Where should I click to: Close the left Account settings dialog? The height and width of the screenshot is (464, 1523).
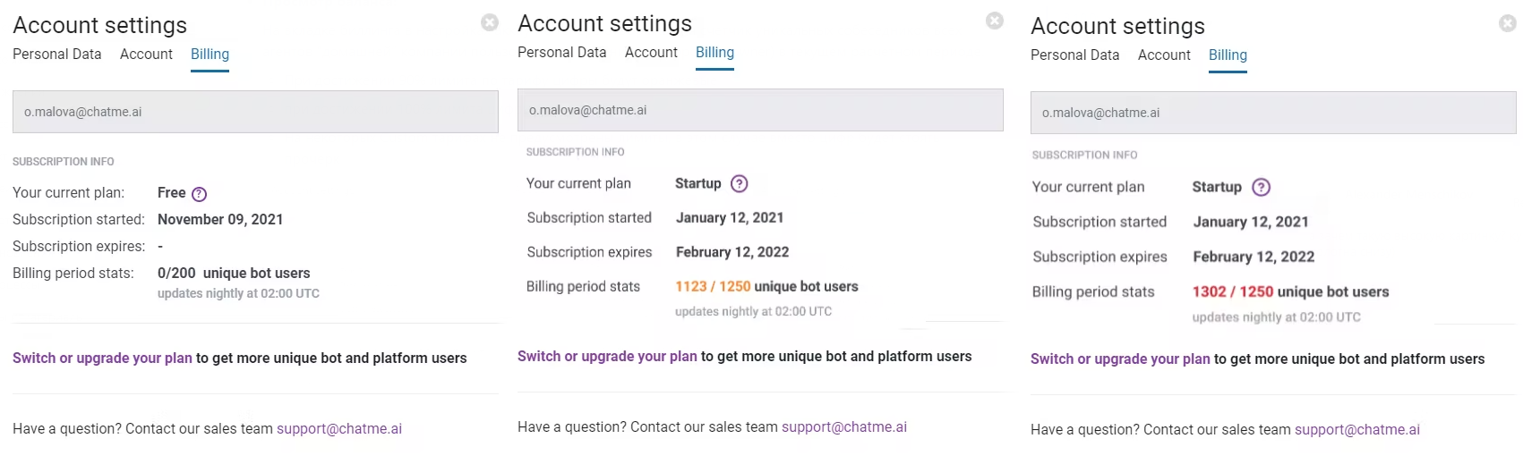click(x=489, y=22)
